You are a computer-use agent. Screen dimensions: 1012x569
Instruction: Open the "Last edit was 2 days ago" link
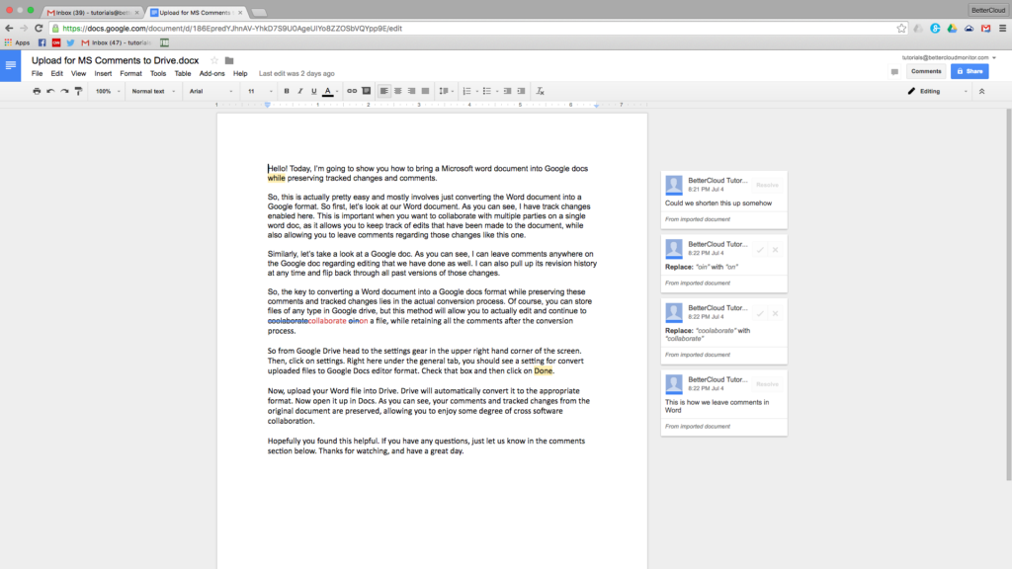click(296, 73)
